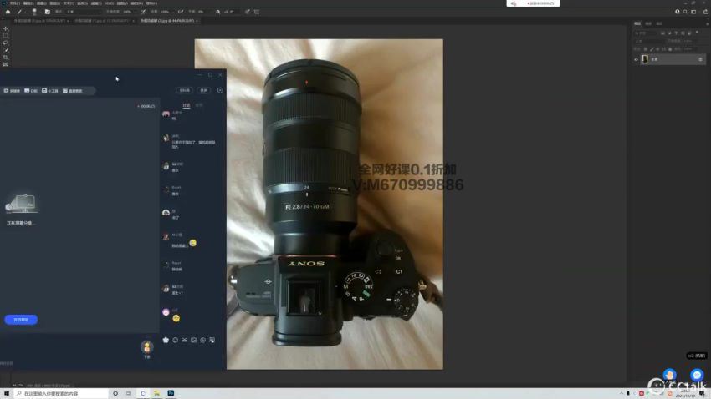
Task: Switch to the Channels panel tab
Action: click(648, 23)
